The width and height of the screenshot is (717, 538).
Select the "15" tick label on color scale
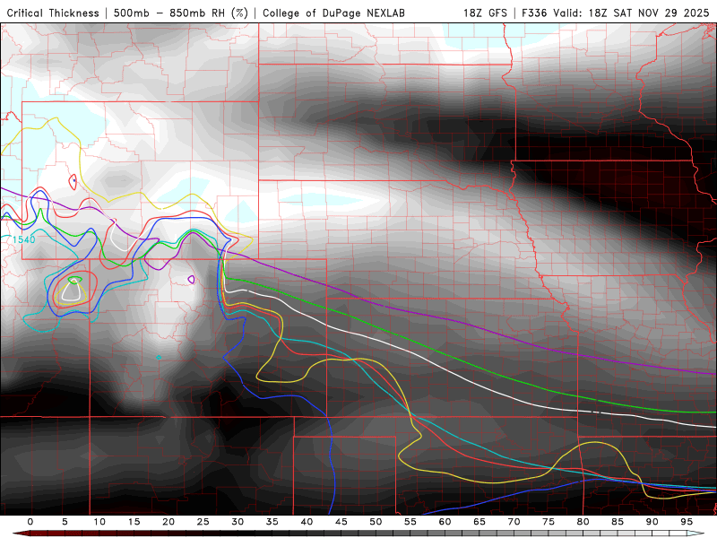point(134,522)
